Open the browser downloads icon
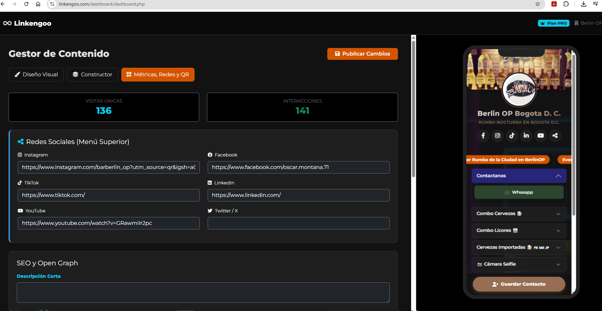602x311 pixels. [584, 4]
